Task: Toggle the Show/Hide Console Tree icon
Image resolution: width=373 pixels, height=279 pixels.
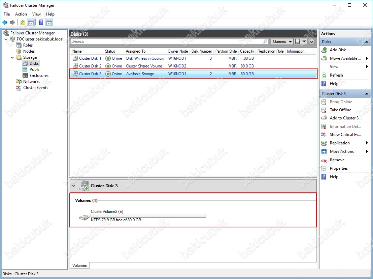Action: [x=31, y=22]
